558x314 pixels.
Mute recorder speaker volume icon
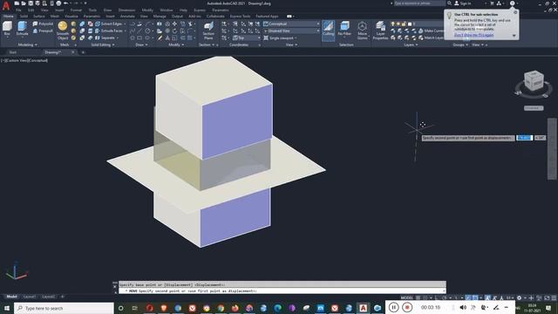coord(463,307)
